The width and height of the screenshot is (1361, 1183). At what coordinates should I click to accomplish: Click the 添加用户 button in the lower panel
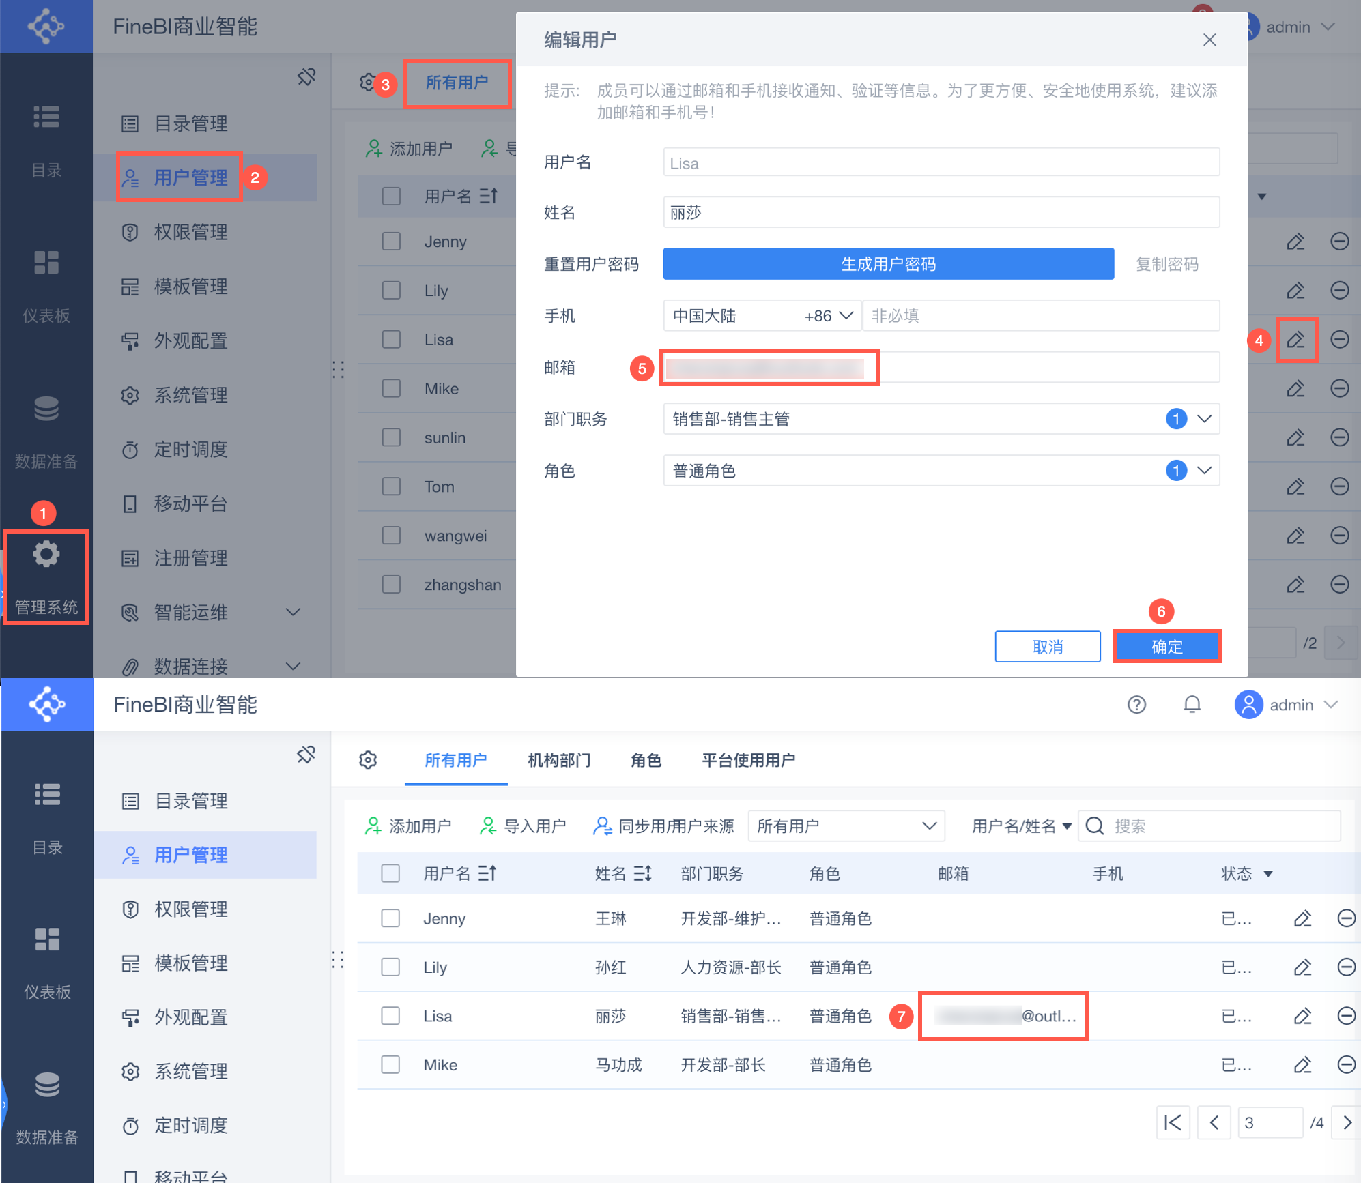tap(408, 826)
